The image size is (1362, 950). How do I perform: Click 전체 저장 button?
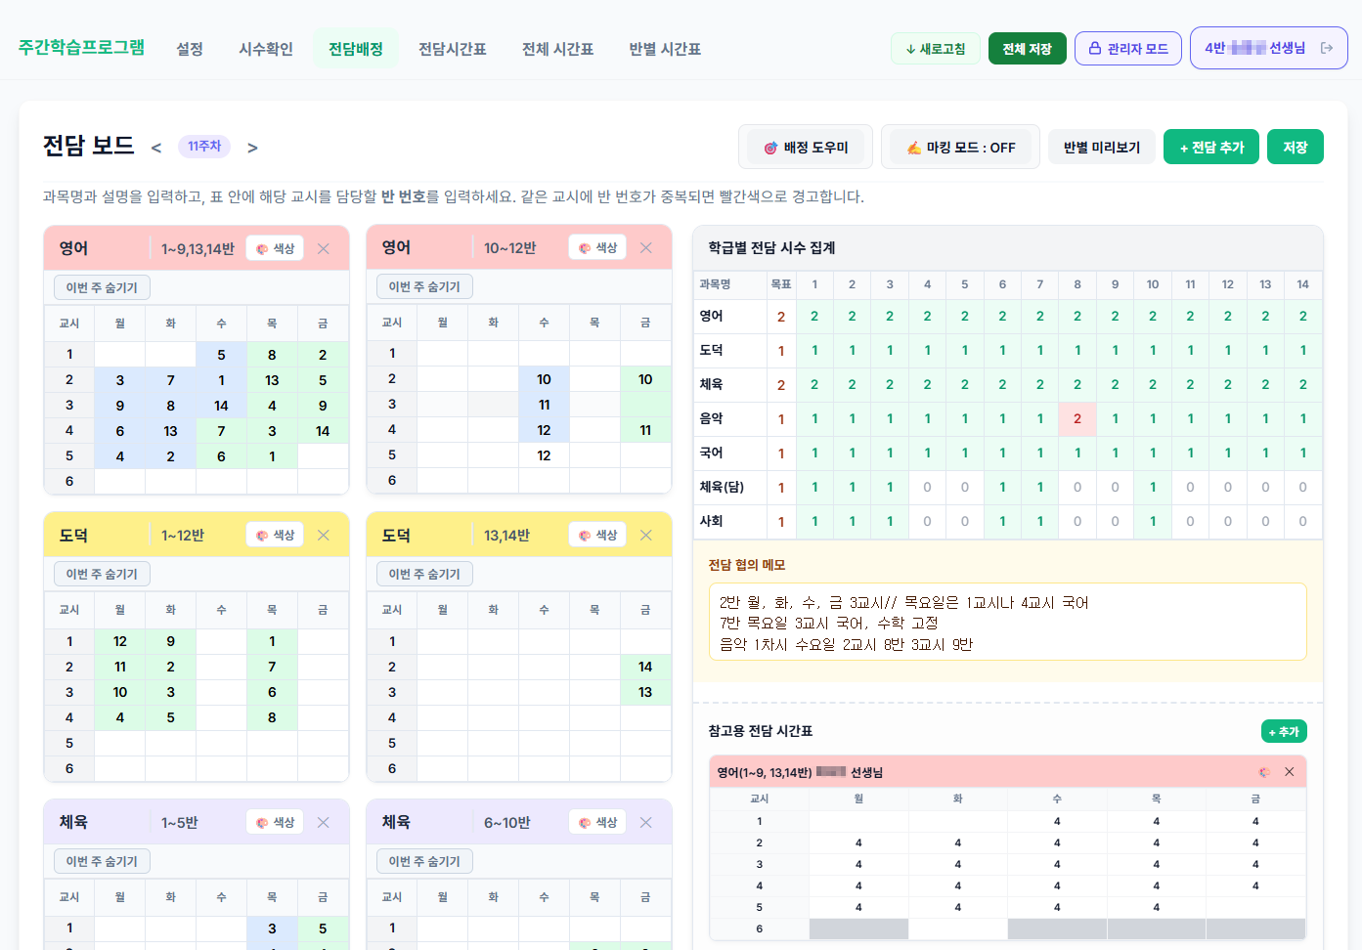point(1027,49)
